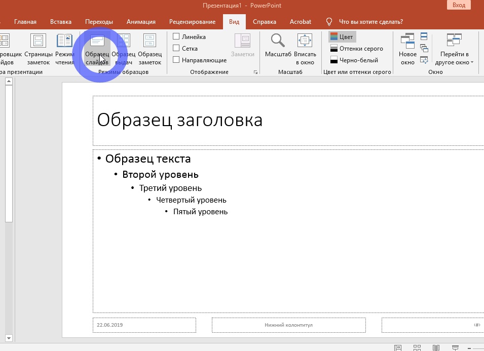
Task: Open the Slide Master (Образец слайдов) view
Action: [97, 49]
